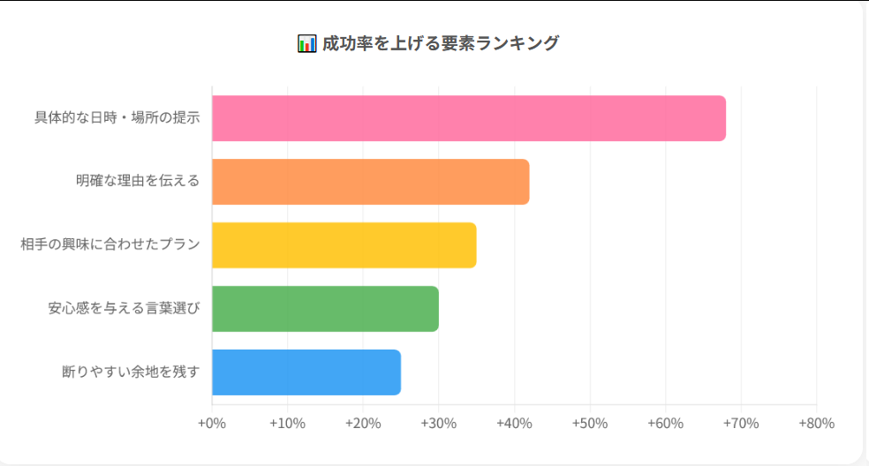Viewport: 869px width, 466px height.
Task: Click the 具体的な日時・場所の提示 axis label
Action: 117,118
